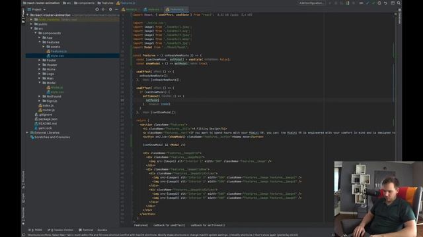Expand External Libraries node
Screen dimensions: 423x237
point(27,132)
